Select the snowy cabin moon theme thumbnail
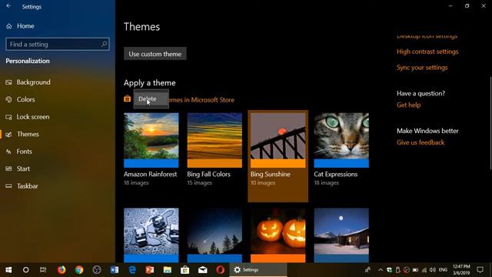492x277 pixels. click(x=341, y=235)
